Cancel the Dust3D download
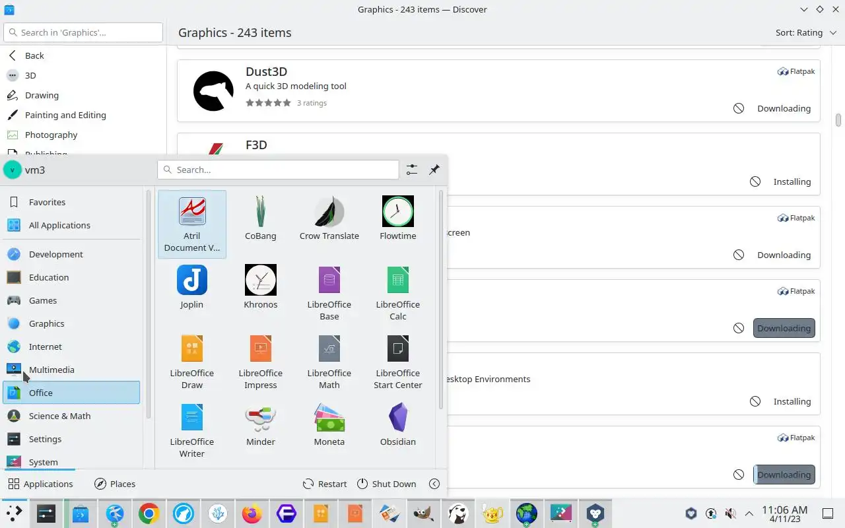 pos(739,108)
